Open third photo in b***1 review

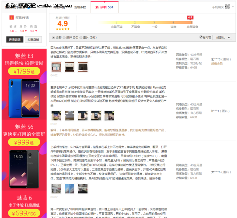point(83,116)
